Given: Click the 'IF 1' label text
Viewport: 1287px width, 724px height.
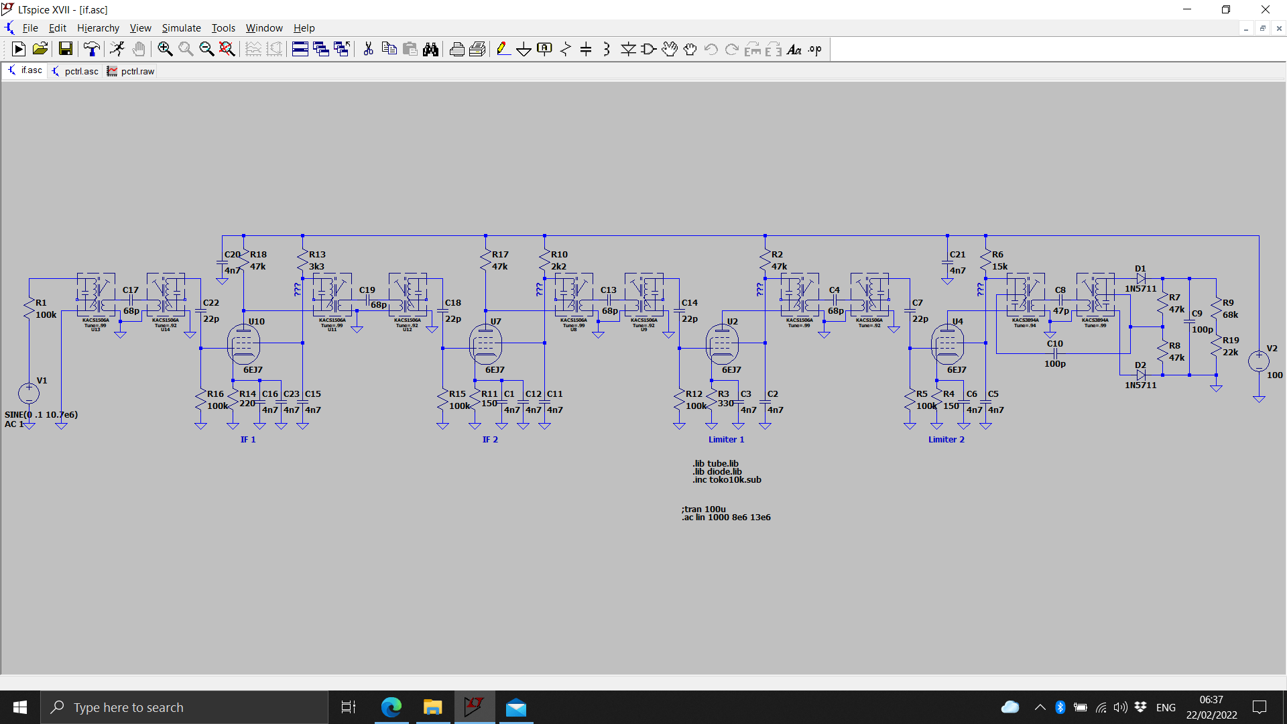Looking at the screenshot, I should [x=248, y=440].
